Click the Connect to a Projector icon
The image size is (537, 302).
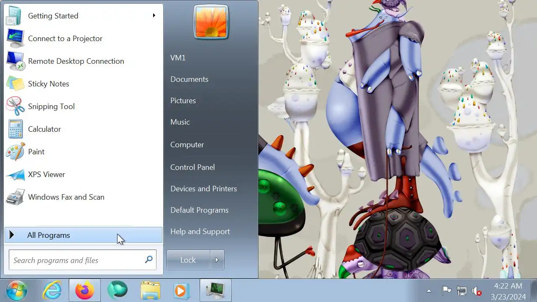(x=16, y=39)
